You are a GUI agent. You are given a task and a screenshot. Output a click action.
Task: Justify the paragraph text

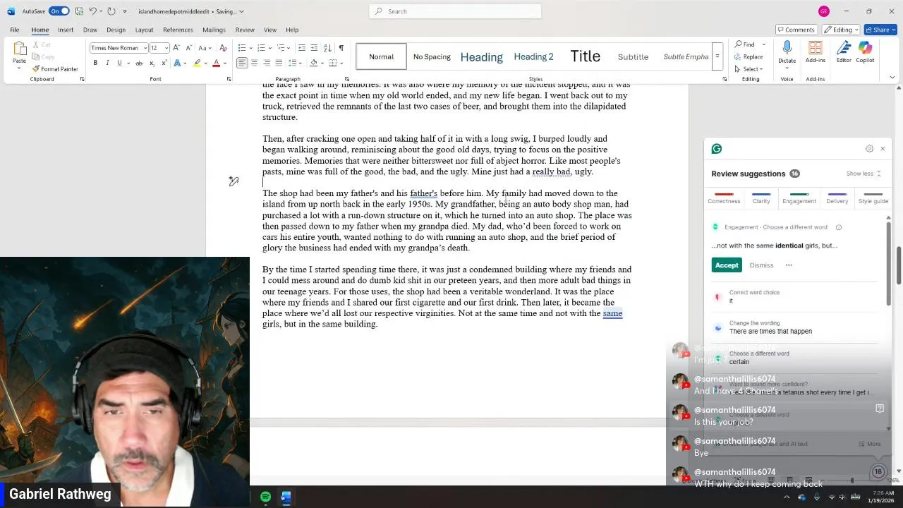pyautogui.click(x=279, y=63)
